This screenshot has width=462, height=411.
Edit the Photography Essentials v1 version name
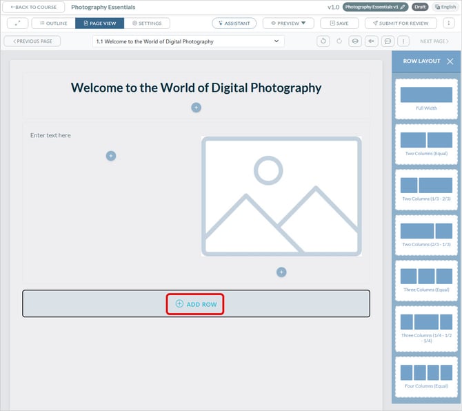[375, 7]
